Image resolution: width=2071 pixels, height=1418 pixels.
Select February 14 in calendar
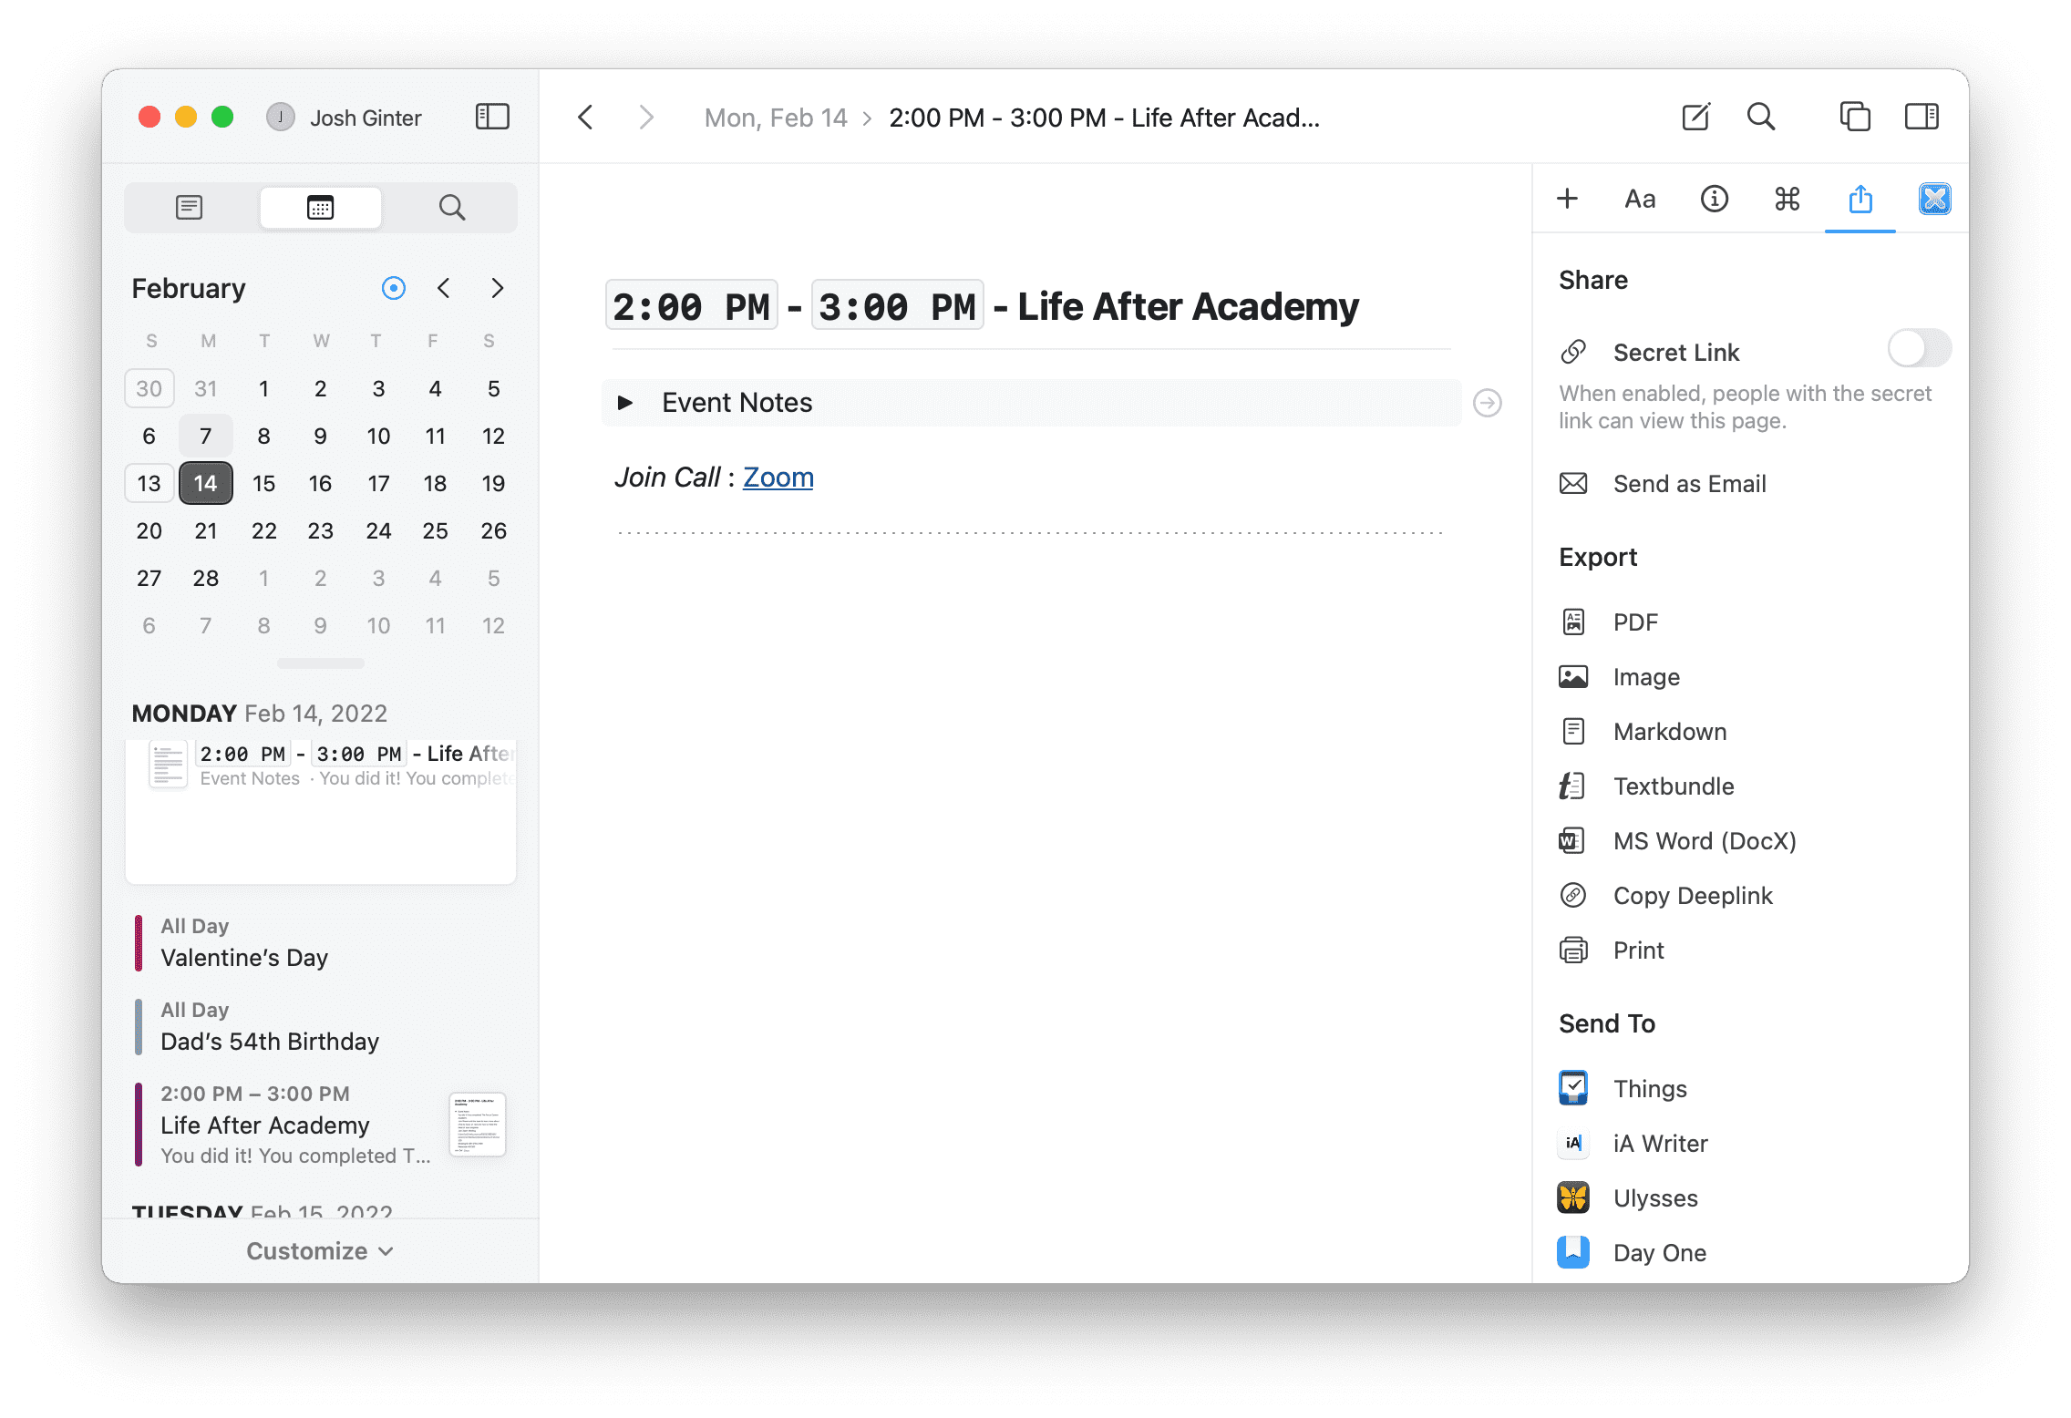click(206, 483)
